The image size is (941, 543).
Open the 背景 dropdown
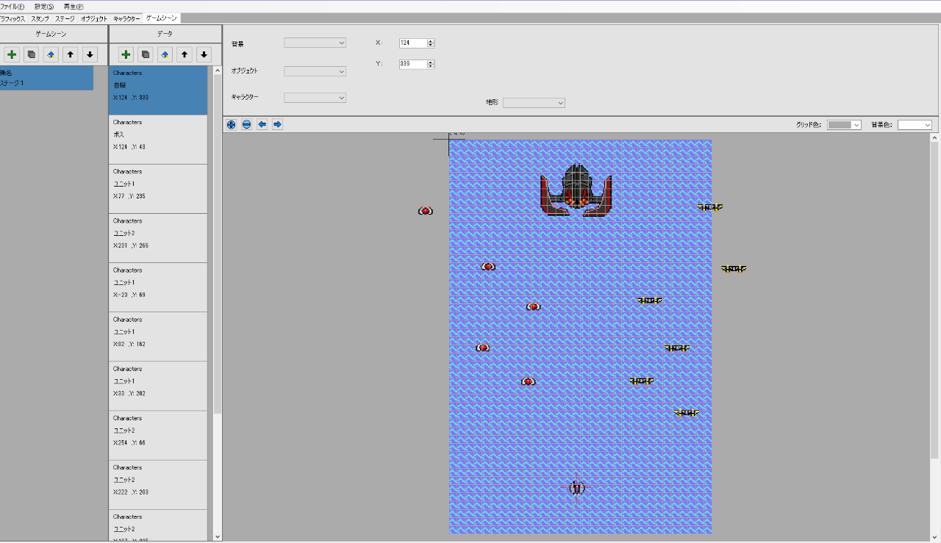pos(315,43)
